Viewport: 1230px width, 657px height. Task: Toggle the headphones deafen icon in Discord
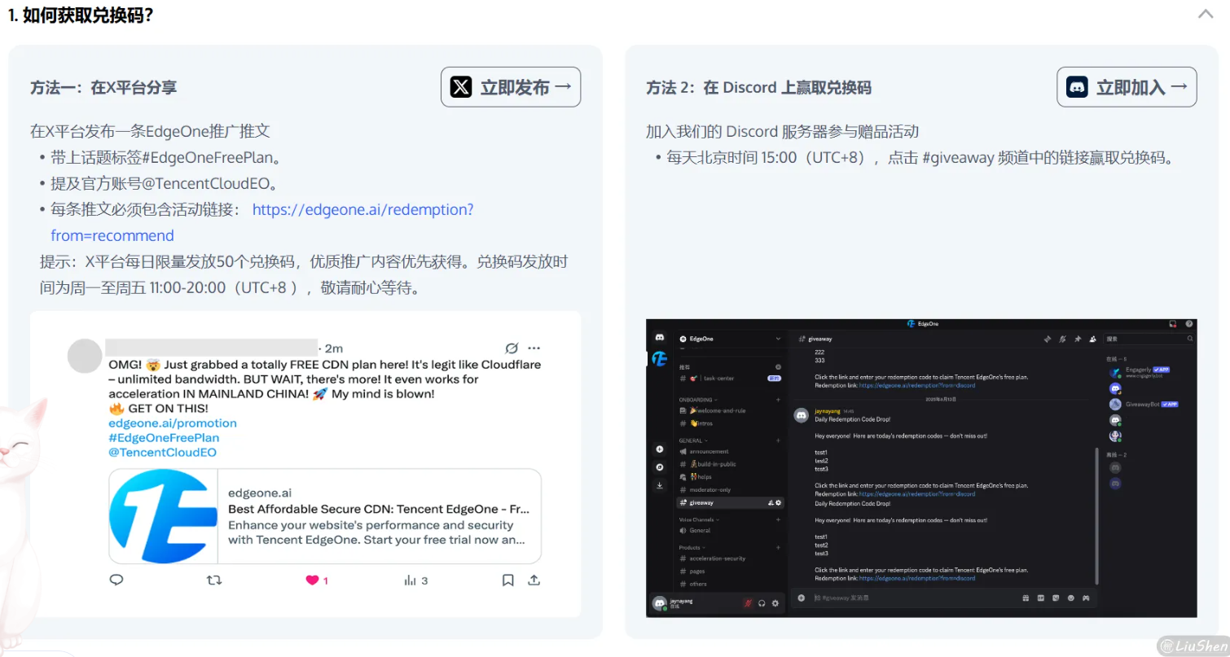coord(762,603)
